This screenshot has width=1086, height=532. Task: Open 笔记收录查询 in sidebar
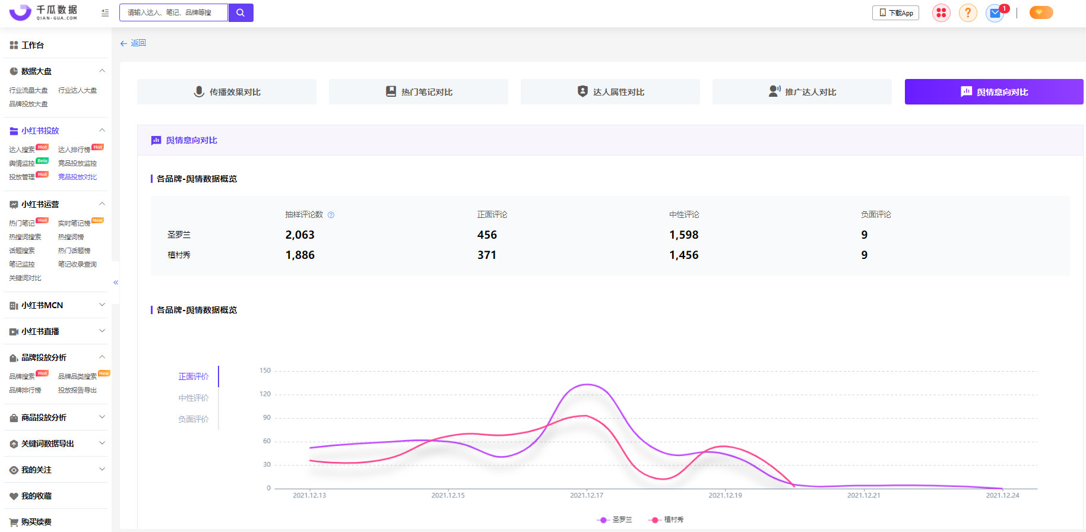click(77, 264)
